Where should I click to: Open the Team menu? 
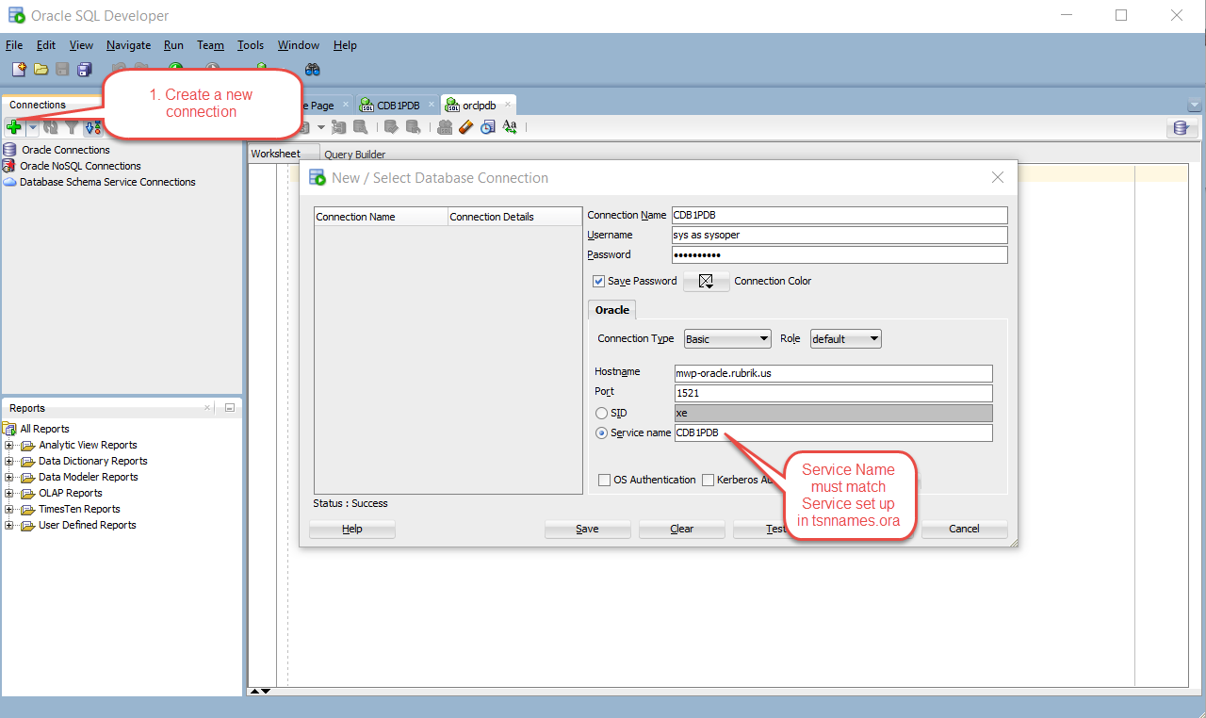tap(210, 45)
